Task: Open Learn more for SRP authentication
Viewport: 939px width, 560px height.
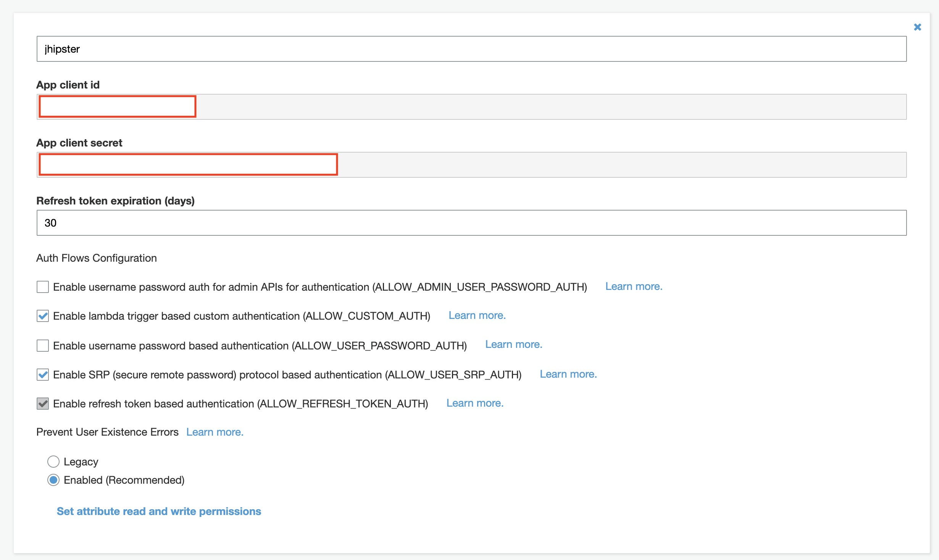Action: 568,374
